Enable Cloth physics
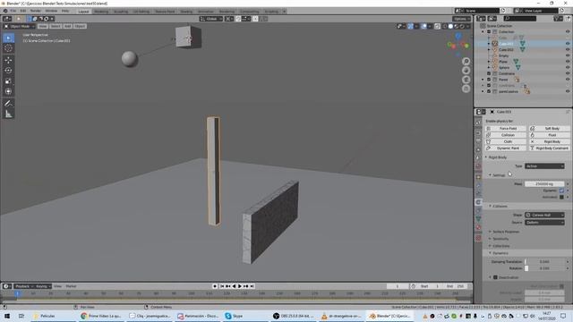The width and height of the screenshot is (573, 322). point(505,141)
